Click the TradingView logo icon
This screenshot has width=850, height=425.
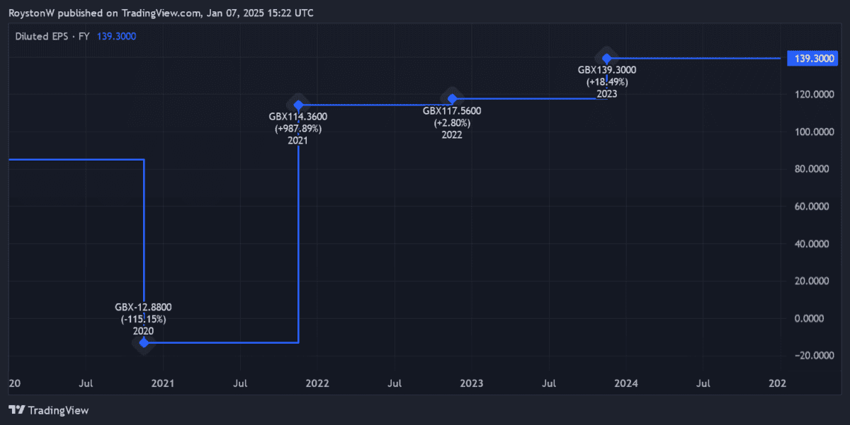coord(17,410)
